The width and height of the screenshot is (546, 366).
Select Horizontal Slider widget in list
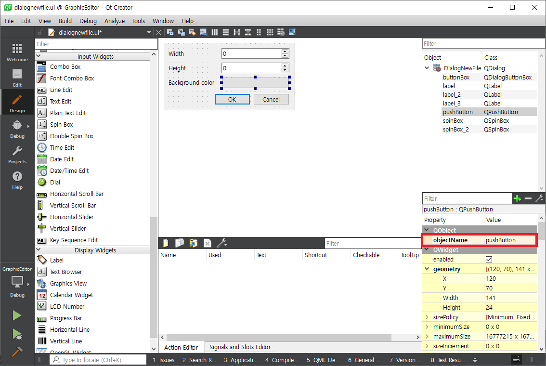pyautogui.click(x=72, y=217)
